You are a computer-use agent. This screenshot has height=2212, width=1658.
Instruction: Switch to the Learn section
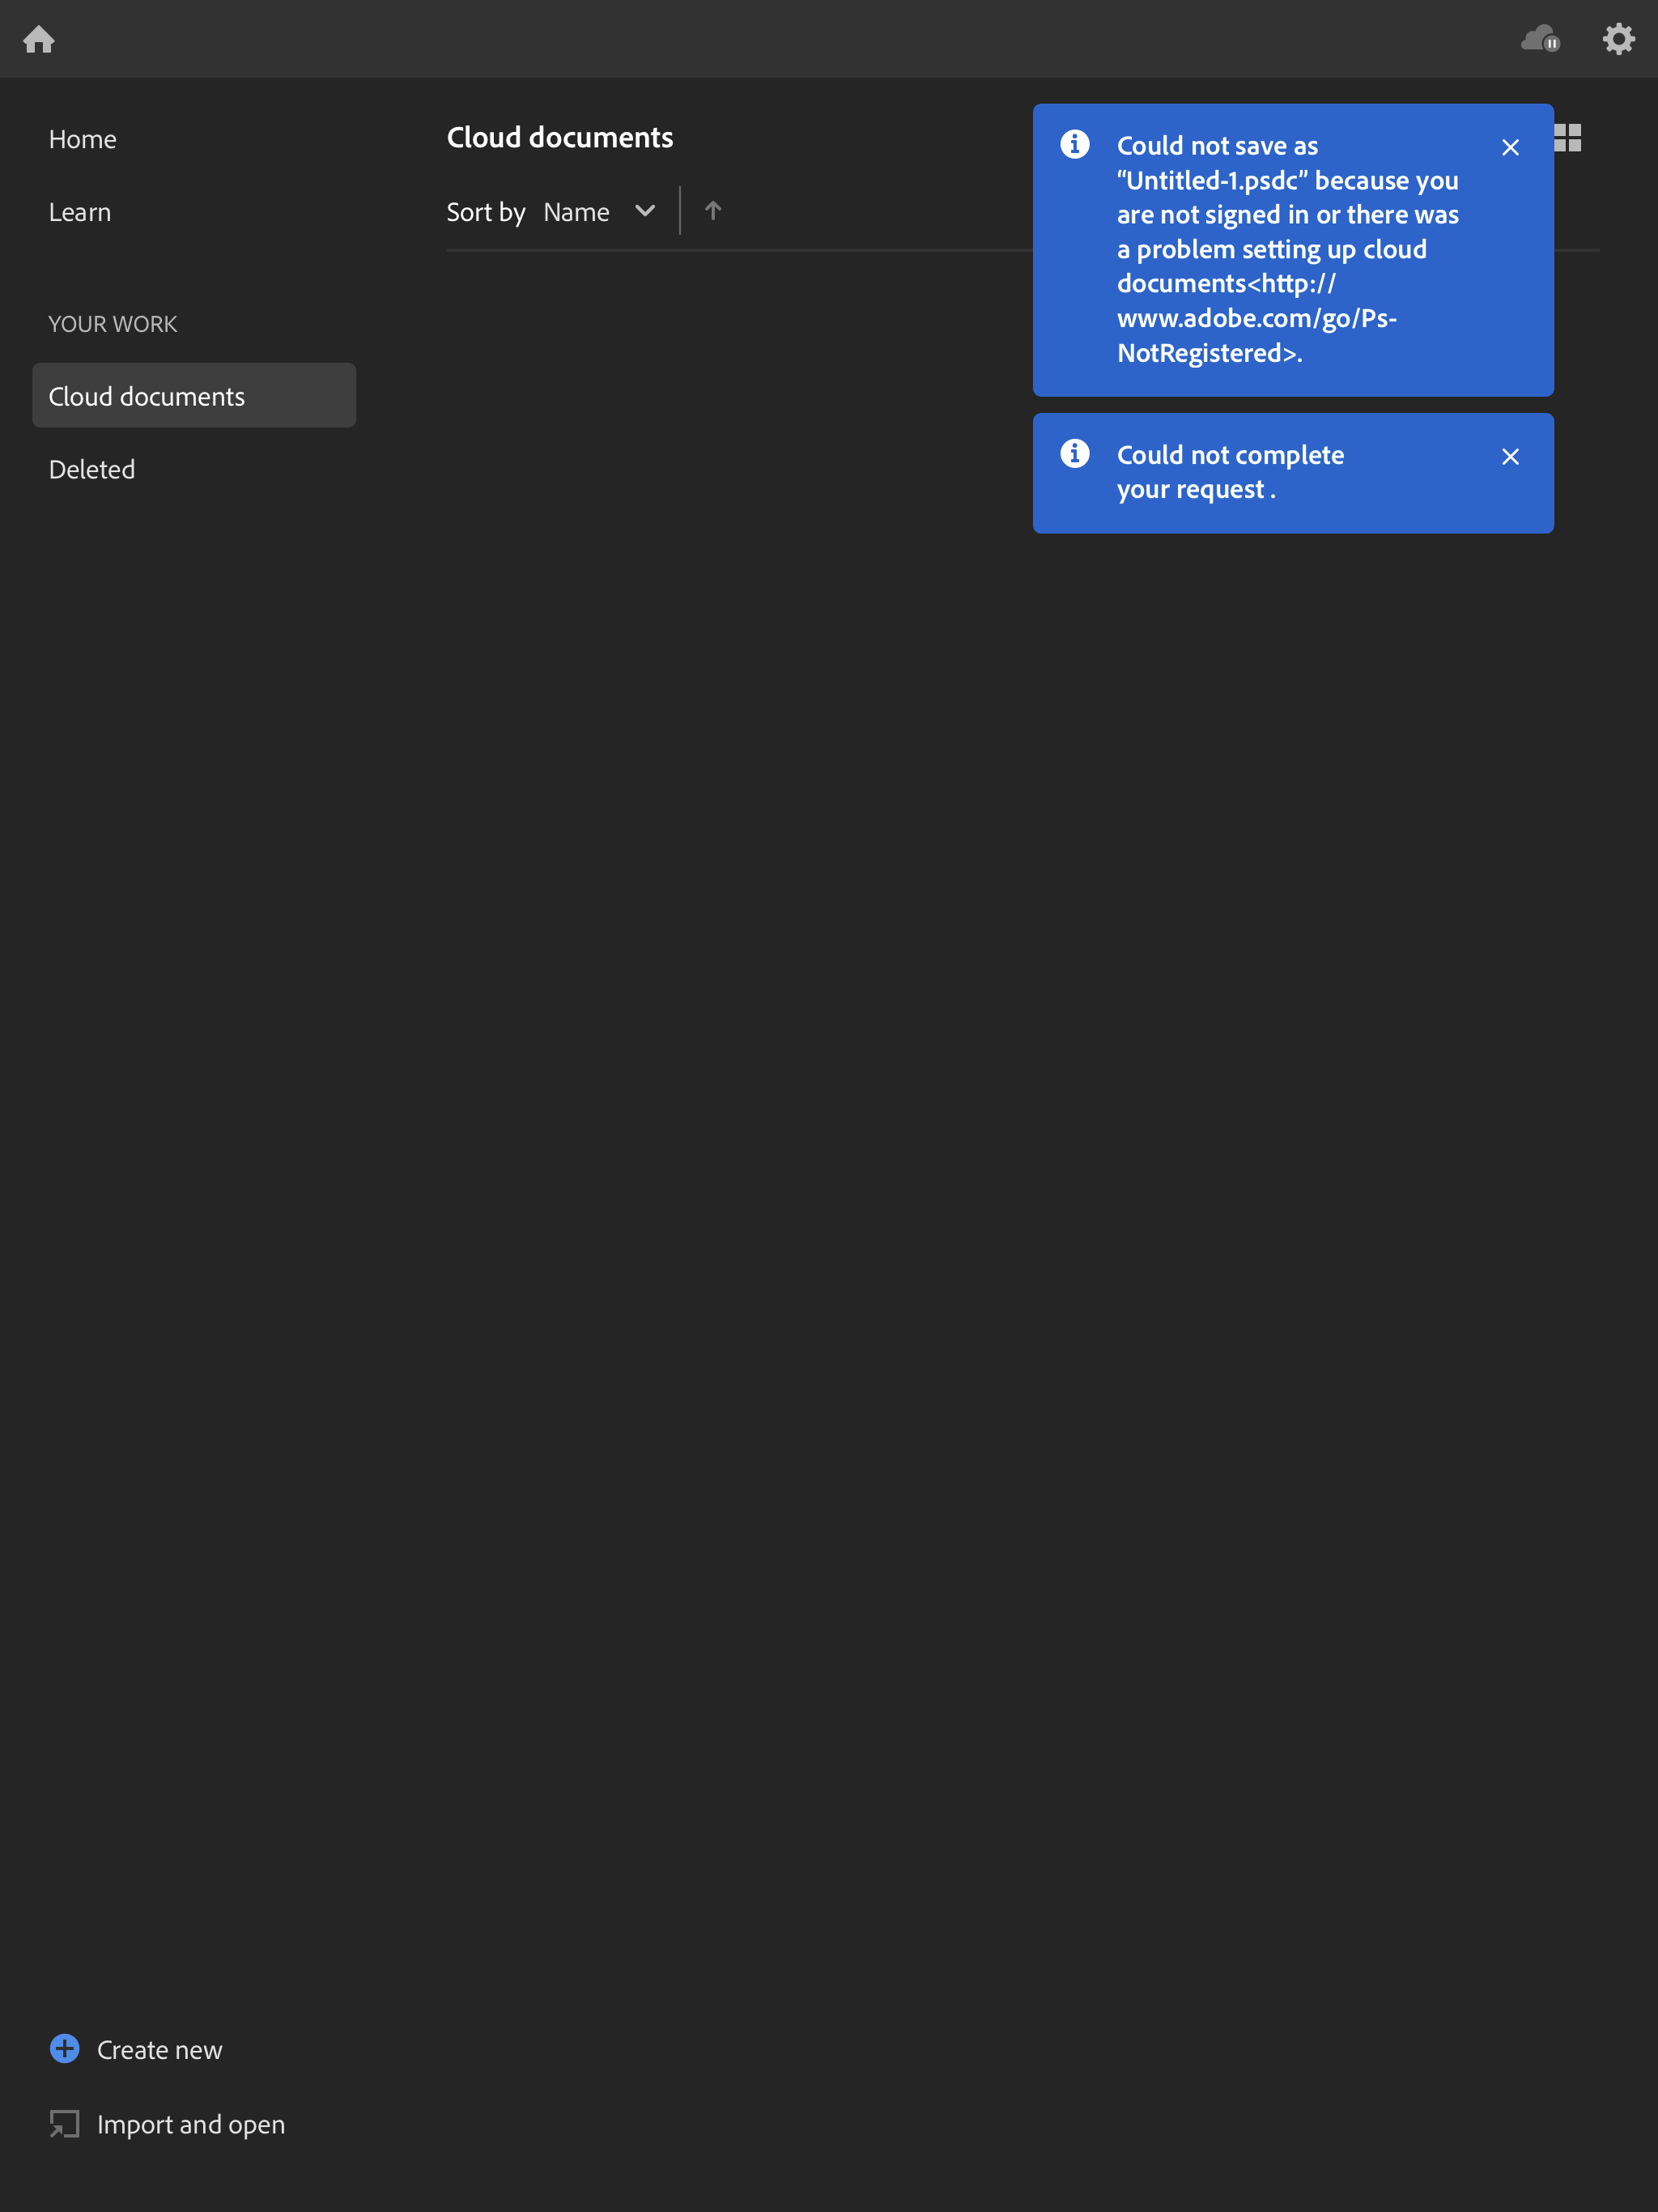(79, 211)
